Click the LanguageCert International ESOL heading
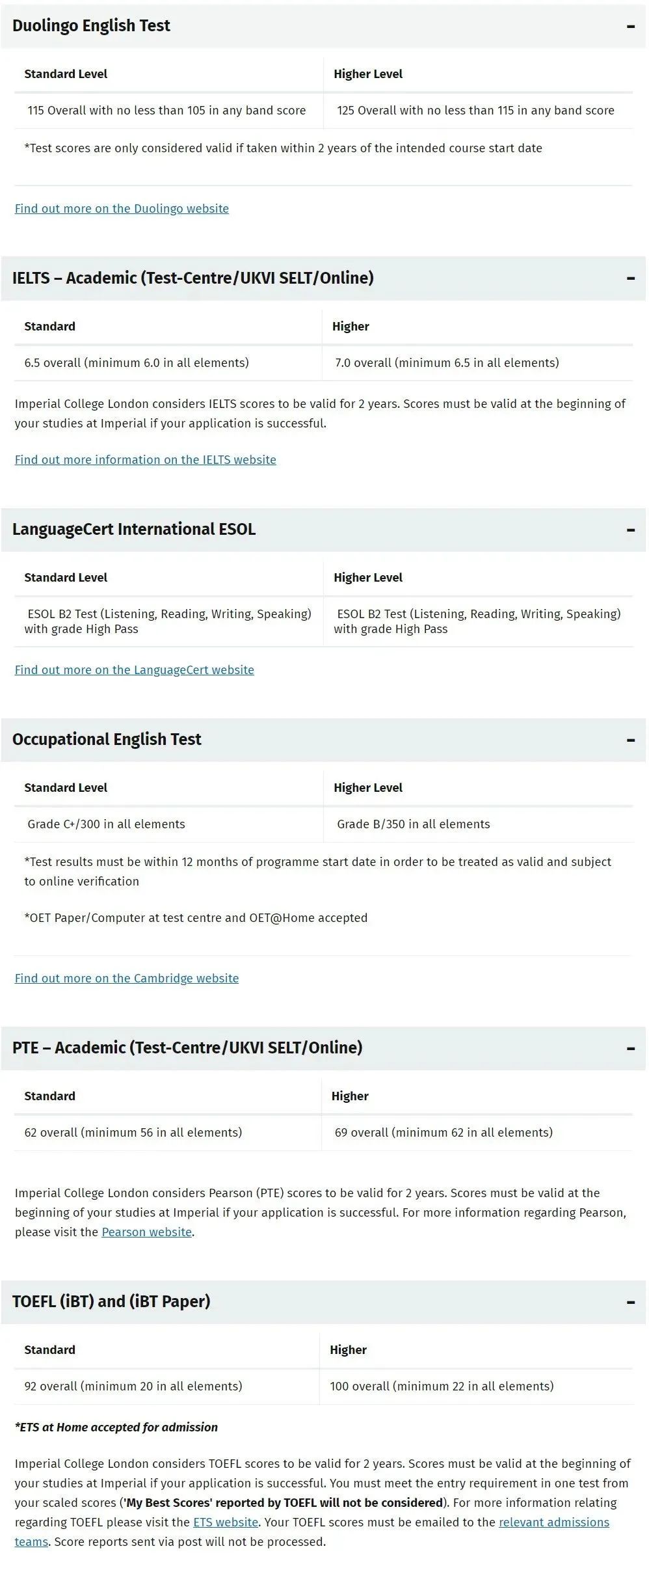This screenshot has width=649, height=1570. coord(133,530)
